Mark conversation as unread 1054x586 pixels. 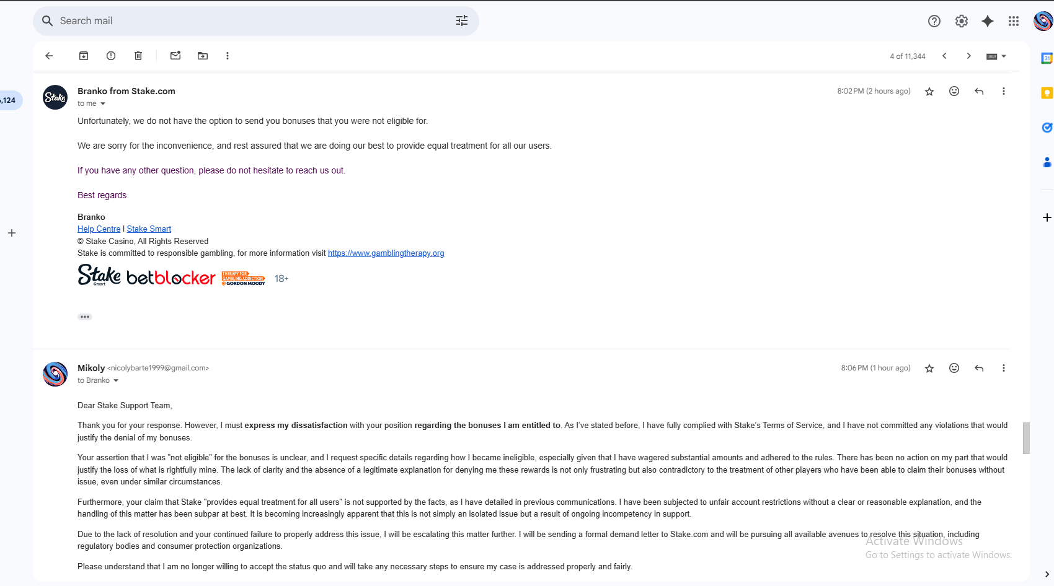[x=175, y=56]
